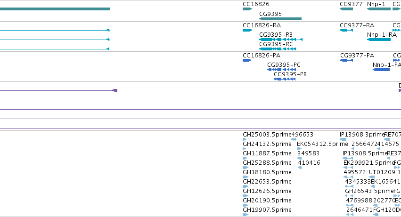Select EST GH12626.5prime label

click(x=267, y=191)
